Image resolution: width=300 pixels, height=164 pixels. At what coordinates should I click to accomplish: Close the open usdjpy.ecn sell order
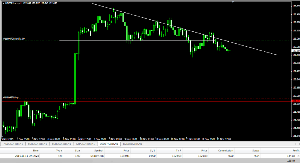coord(298,155)
